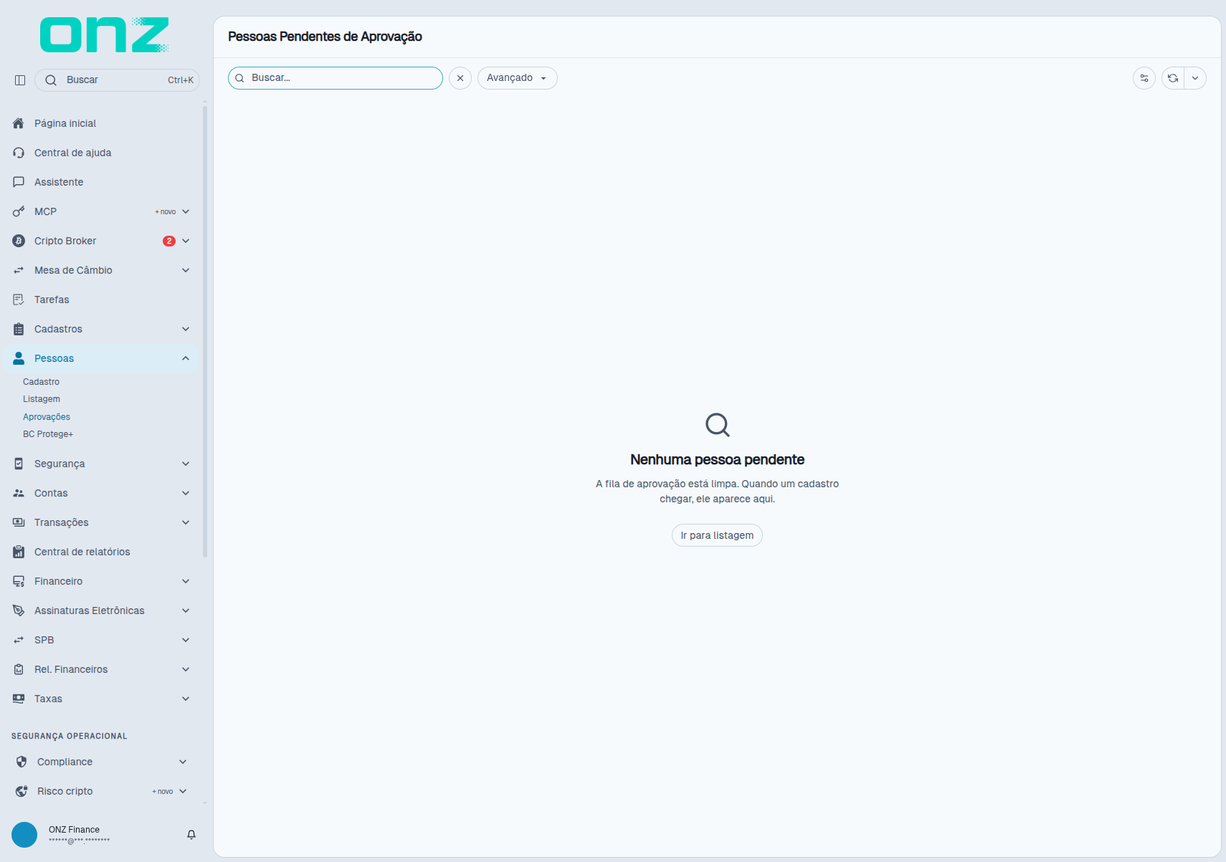Focus the main Buscar... search field
Image resolution: width=1226 pixels, height=862 pixels.
[x=336, y=78]
